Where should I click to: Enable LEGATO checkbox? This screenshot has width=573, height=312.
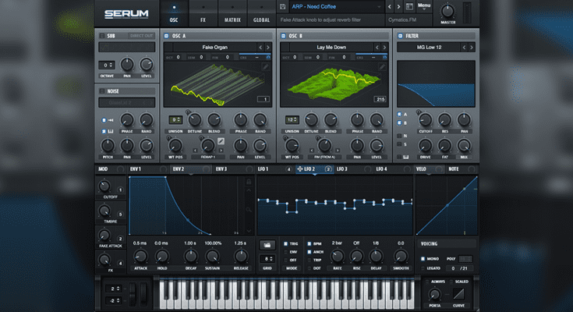(x=423, y=268)
